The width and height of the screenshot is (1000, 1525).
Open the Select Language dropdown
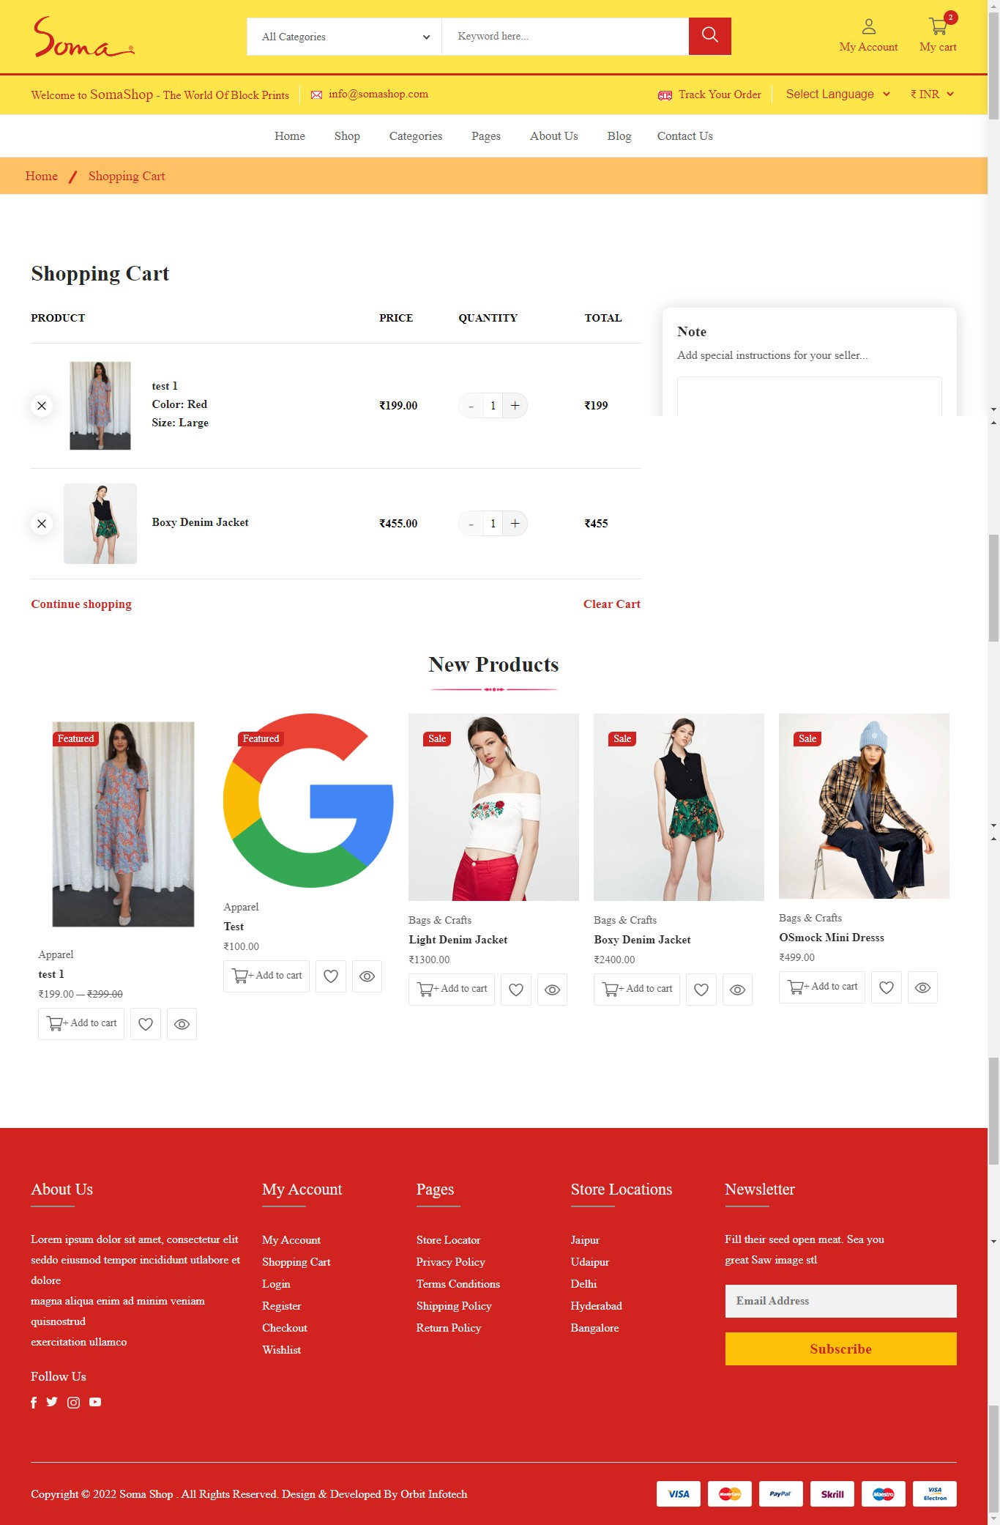click(x=837, y=94)
